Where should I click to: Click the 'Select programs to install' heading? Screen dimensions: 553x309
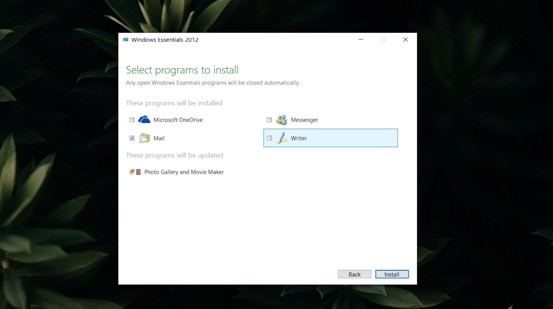pyautogui.click(x=182, y=70)
